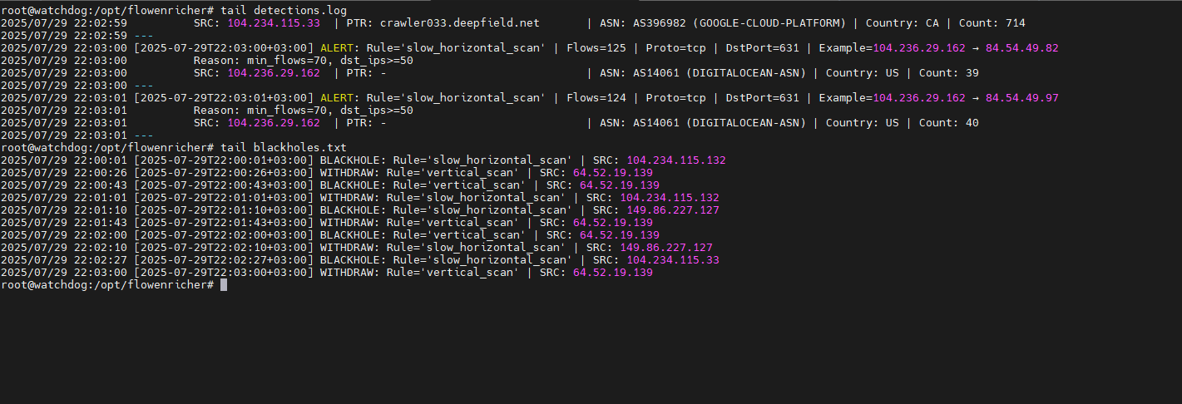Click the WITHDRAW keyword in the 22:03:00 blackholes entry
This screenshot has height=404, width=1182.
point(347,272)
